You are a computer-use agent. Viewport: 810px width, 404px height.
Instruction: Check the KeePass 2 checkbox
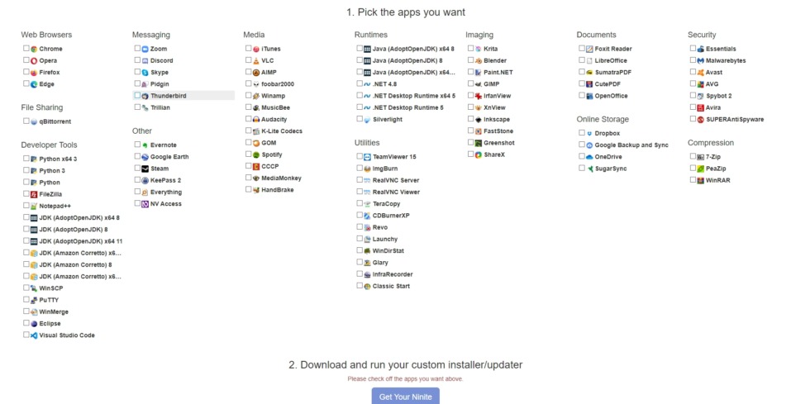[137, 180]
